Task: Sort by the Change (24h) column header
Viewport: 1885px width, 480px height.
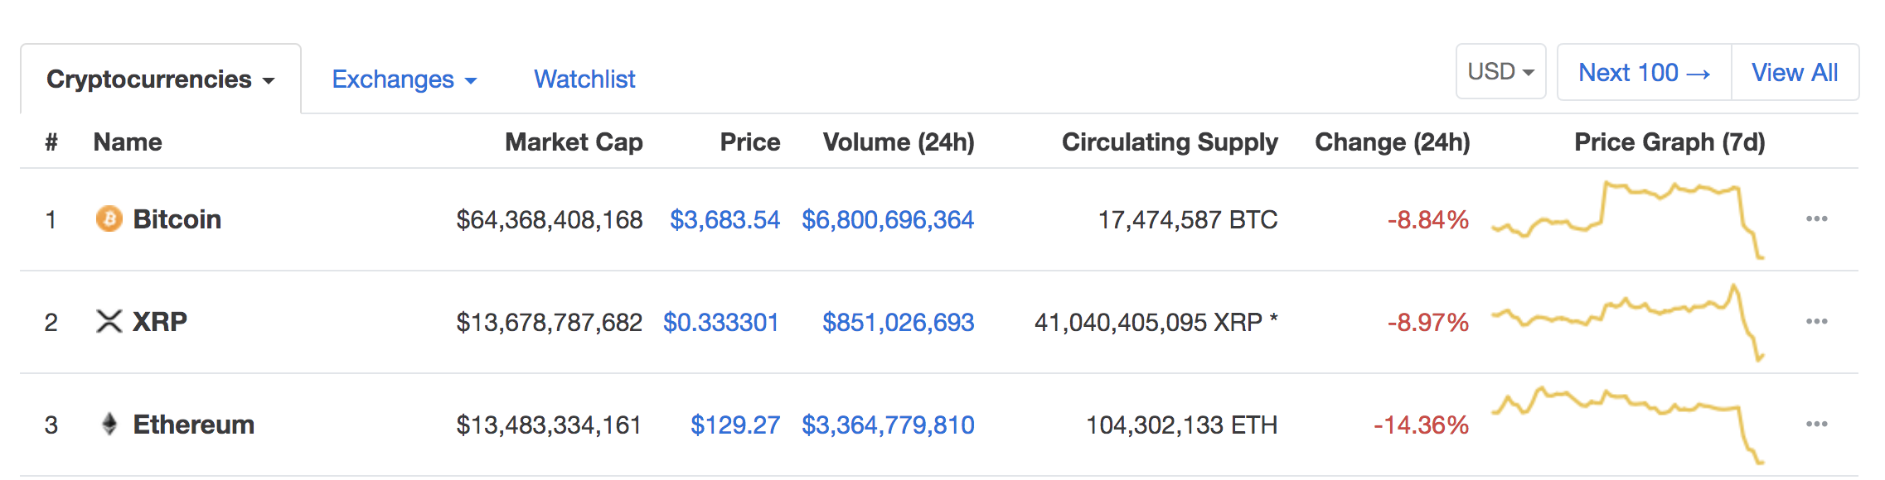Action: pos(1393,142)
